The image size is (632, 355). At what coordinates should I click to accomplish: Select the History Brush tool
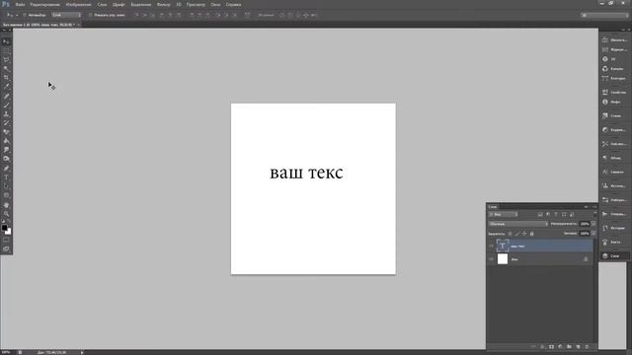click(x=6, y=123)
